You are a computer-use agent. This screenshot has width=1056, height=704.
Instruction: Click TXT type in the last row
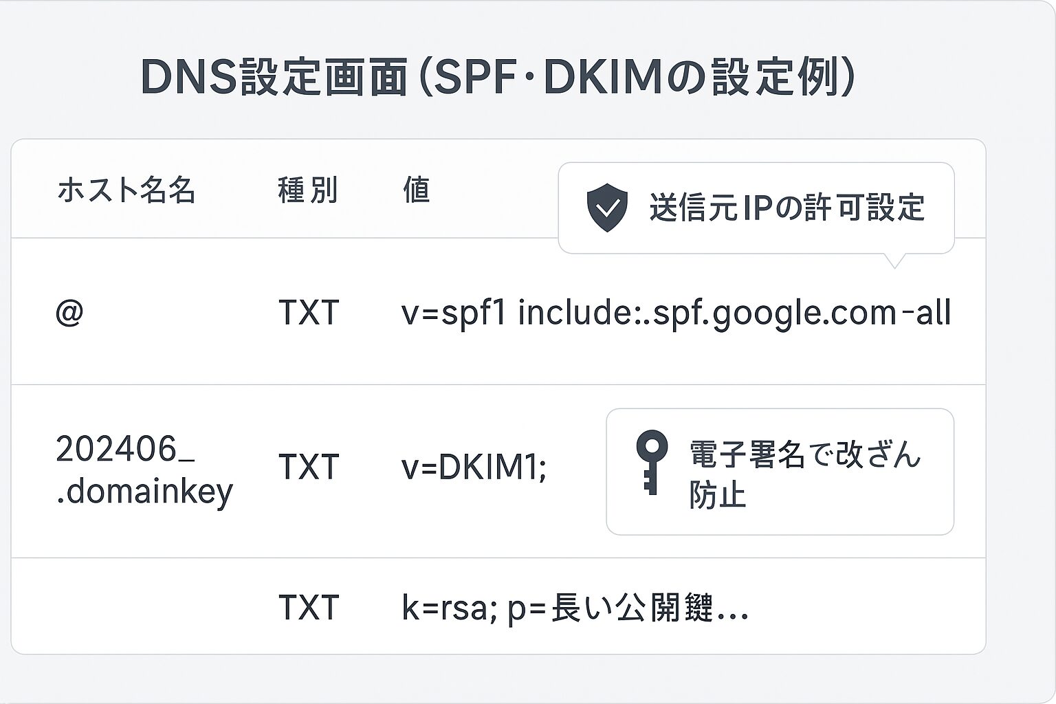[309, 608]
